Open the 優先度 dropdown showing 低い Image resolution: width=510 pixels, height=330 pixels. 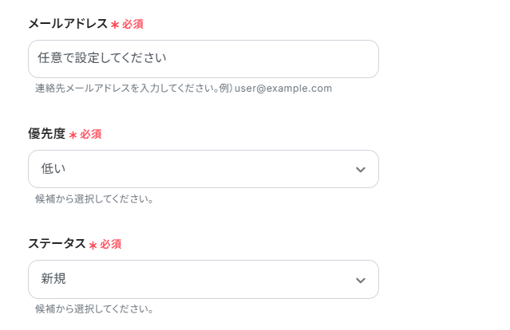point(203,169)
